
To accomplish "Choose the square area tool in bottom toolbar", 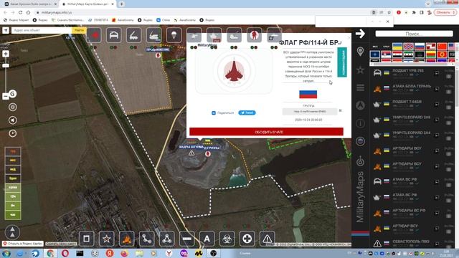I will pos(86,239).
